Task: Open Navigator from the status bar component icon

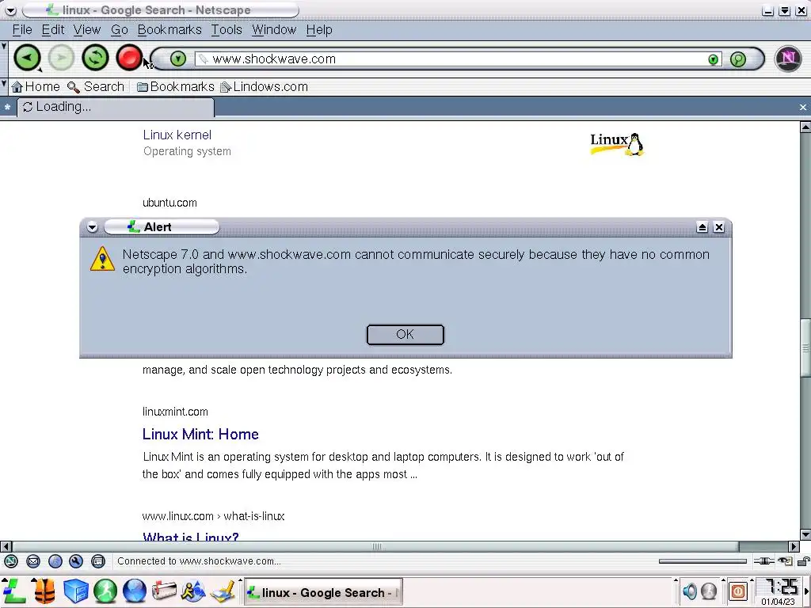Action: (11, 561)
